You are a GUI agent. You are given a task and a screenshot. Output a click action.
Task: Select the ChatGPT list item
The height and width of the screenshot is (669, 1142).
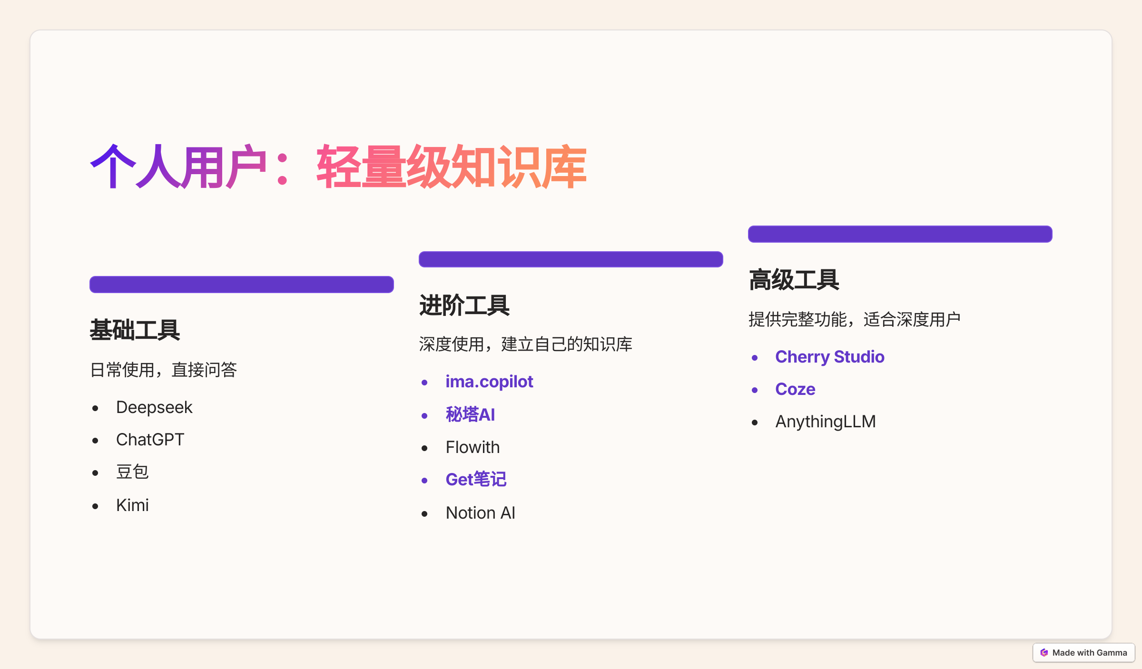tap(150, 439)
